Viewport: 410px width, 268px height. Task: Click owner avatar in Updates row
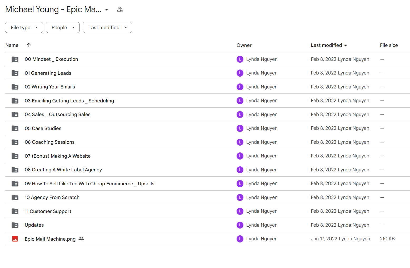(x=240, y=225)
